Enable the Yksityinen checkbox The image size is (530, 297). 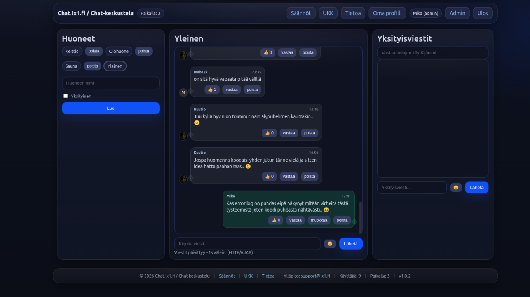click(65, 96)
